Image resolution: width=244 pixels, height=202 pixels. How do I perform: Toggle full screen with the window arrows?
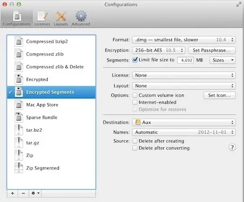click(x=238, y=5)
